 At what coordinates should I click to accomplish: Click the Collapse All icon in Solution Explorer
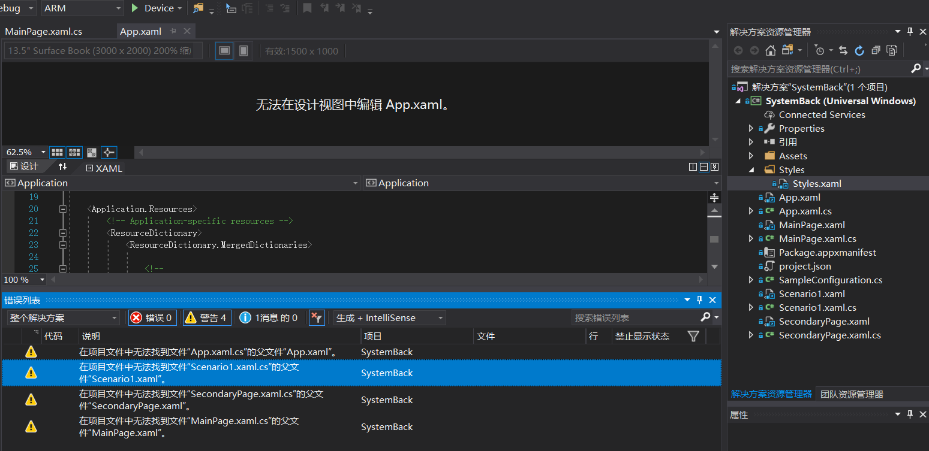click(x=876, y=50)
